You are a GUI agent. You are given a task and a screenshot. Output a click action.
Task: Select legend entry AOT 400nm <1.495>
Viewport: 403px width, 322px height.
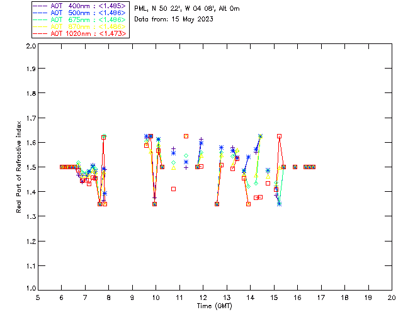point(81,6)
